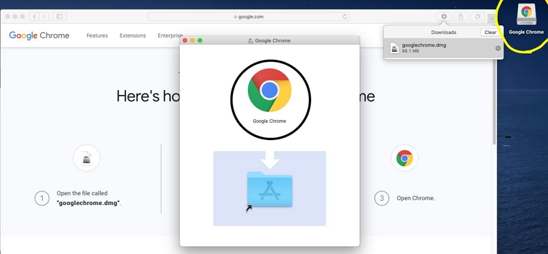Select googlechrome.dmg in Downloads list

coord(443,48)
